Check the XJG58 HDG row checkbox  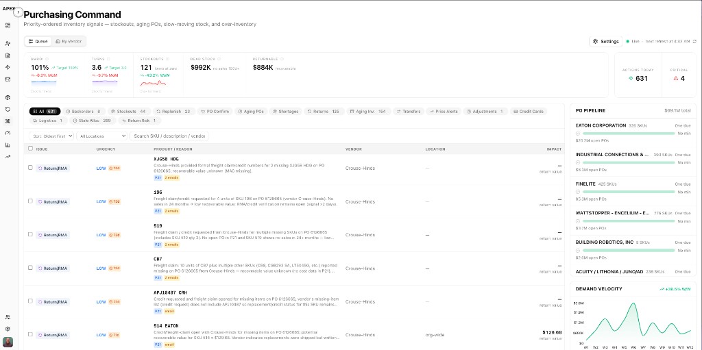(30, 167)
